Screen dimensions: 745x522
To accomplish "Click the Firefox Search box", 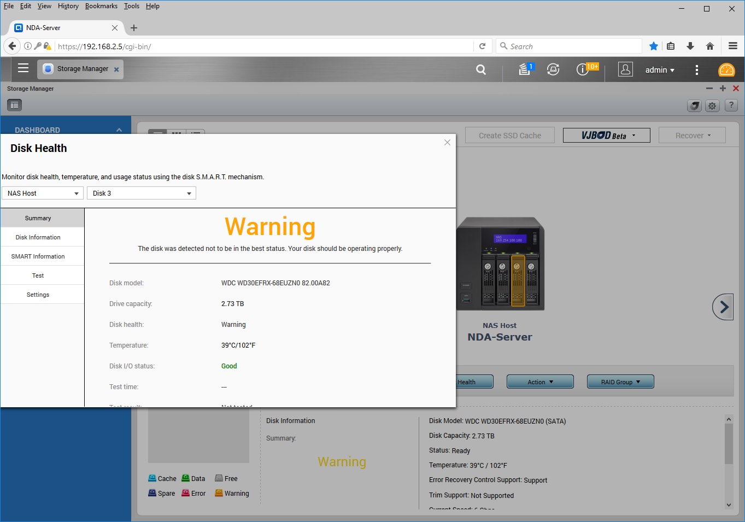I will [x=568, y=46].
